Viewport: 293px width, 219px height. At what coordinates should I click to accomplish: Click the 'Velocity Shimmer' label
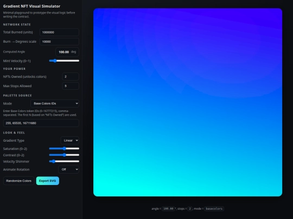(16, 162)
